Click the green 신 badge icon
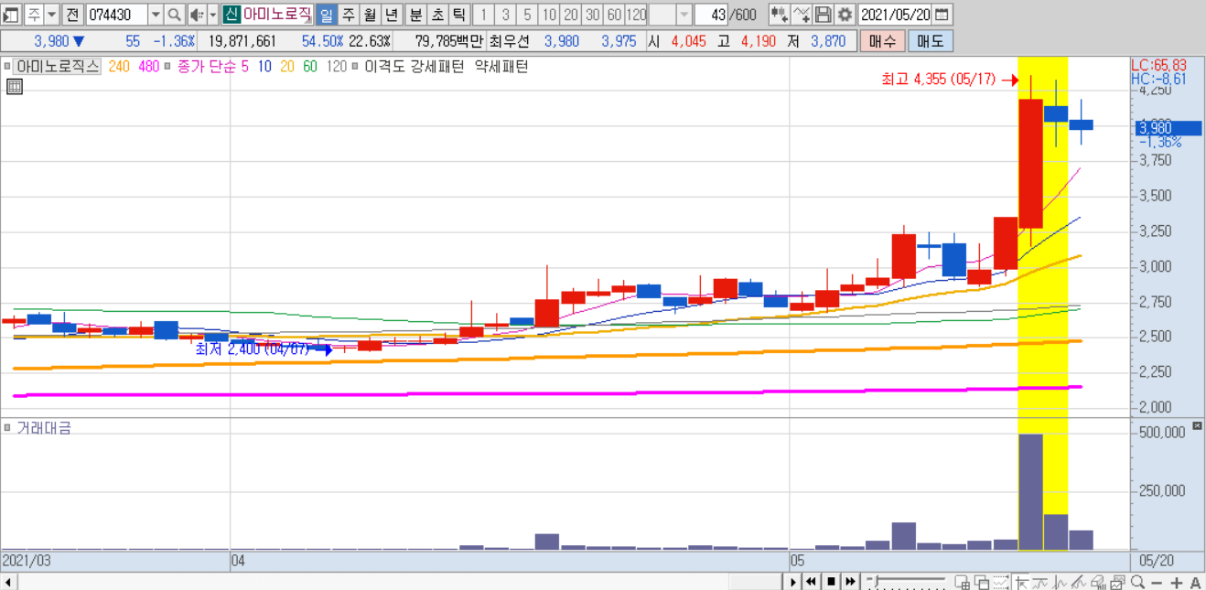This screenshot has height=590, width=1206. (231, 15)
